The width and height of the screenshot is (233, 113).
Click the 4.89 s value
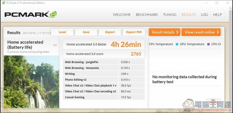[x=125, y=74]
